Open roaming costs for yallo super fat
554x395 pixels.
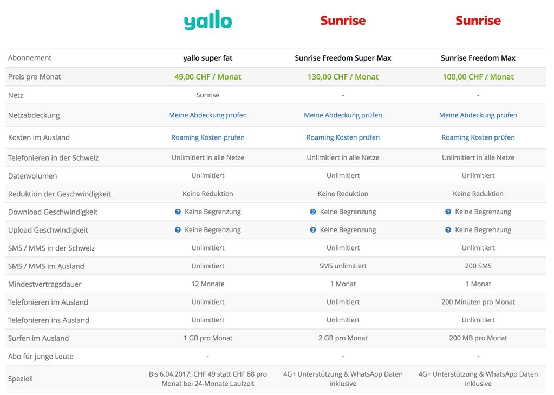point(208,137)
